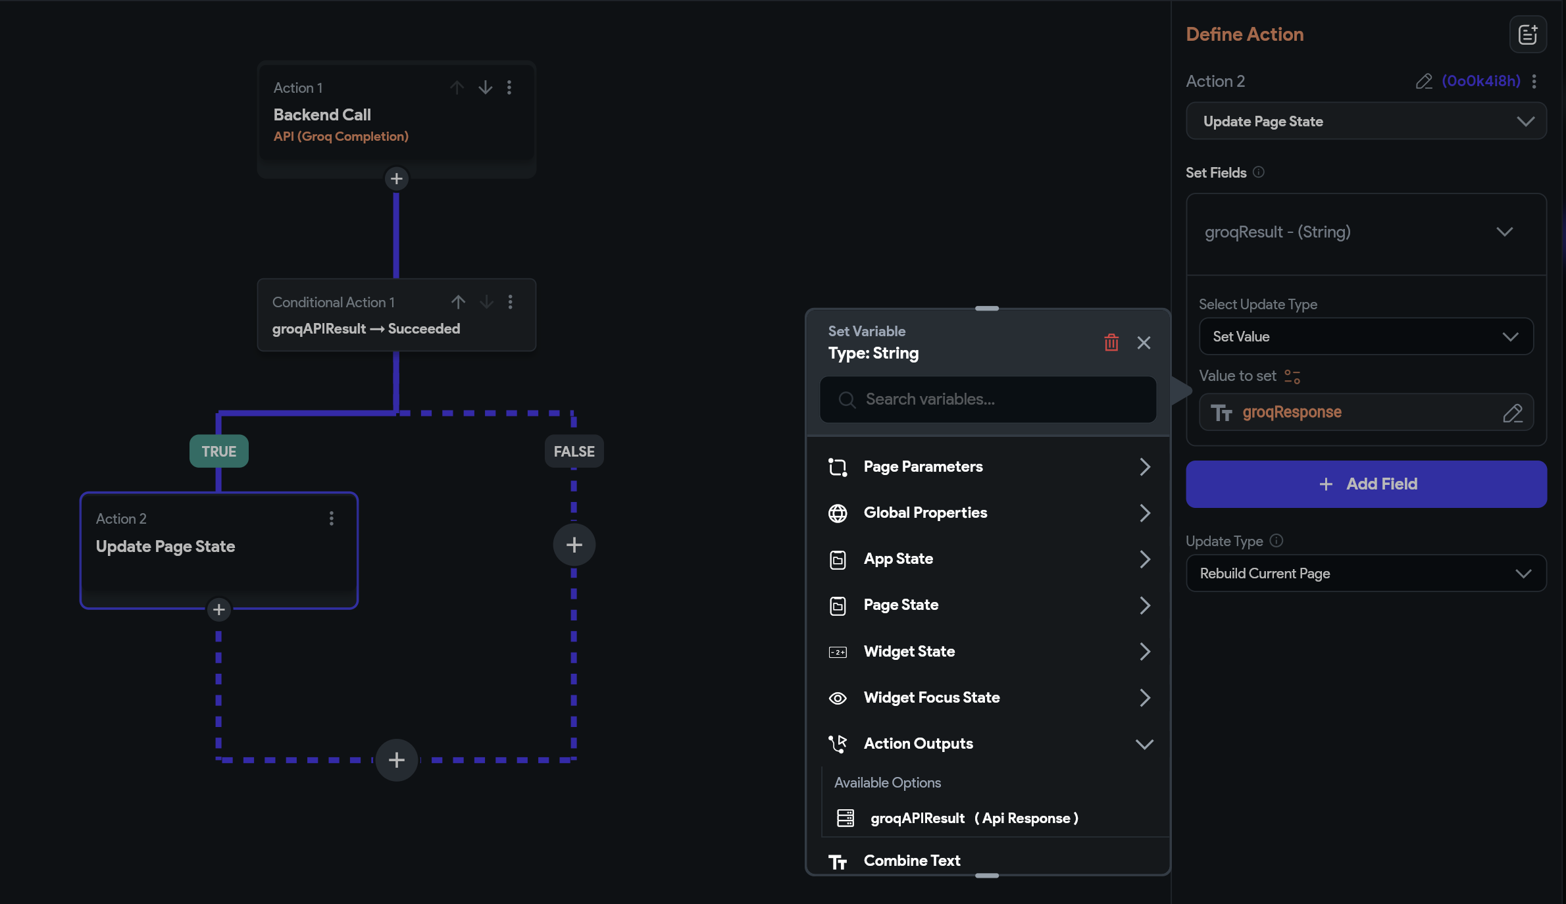
Task: Click the Add Field button
Action: pyautogui.click(x=1366, y=484)
